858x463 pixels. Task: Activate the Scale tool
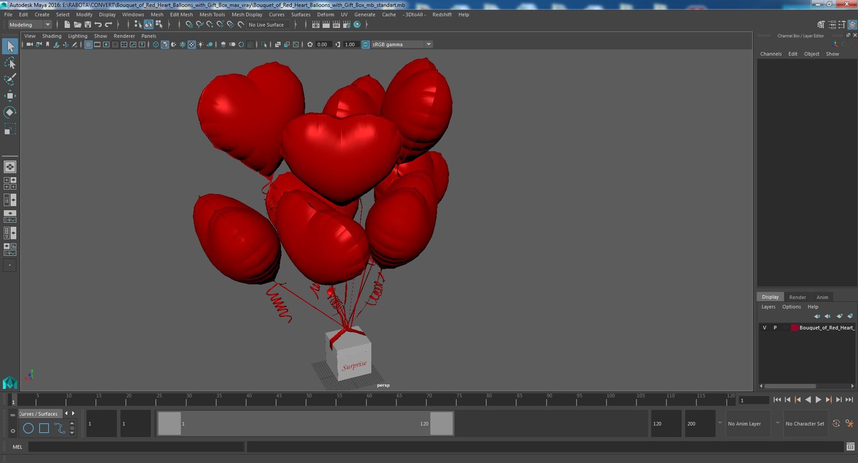pyautogui.click(x=10, y=129)
